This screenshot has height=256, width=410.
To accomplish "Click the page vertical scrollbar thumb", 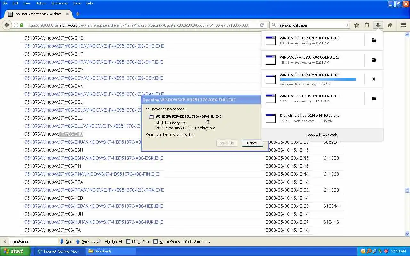I will tap(407, 190).
